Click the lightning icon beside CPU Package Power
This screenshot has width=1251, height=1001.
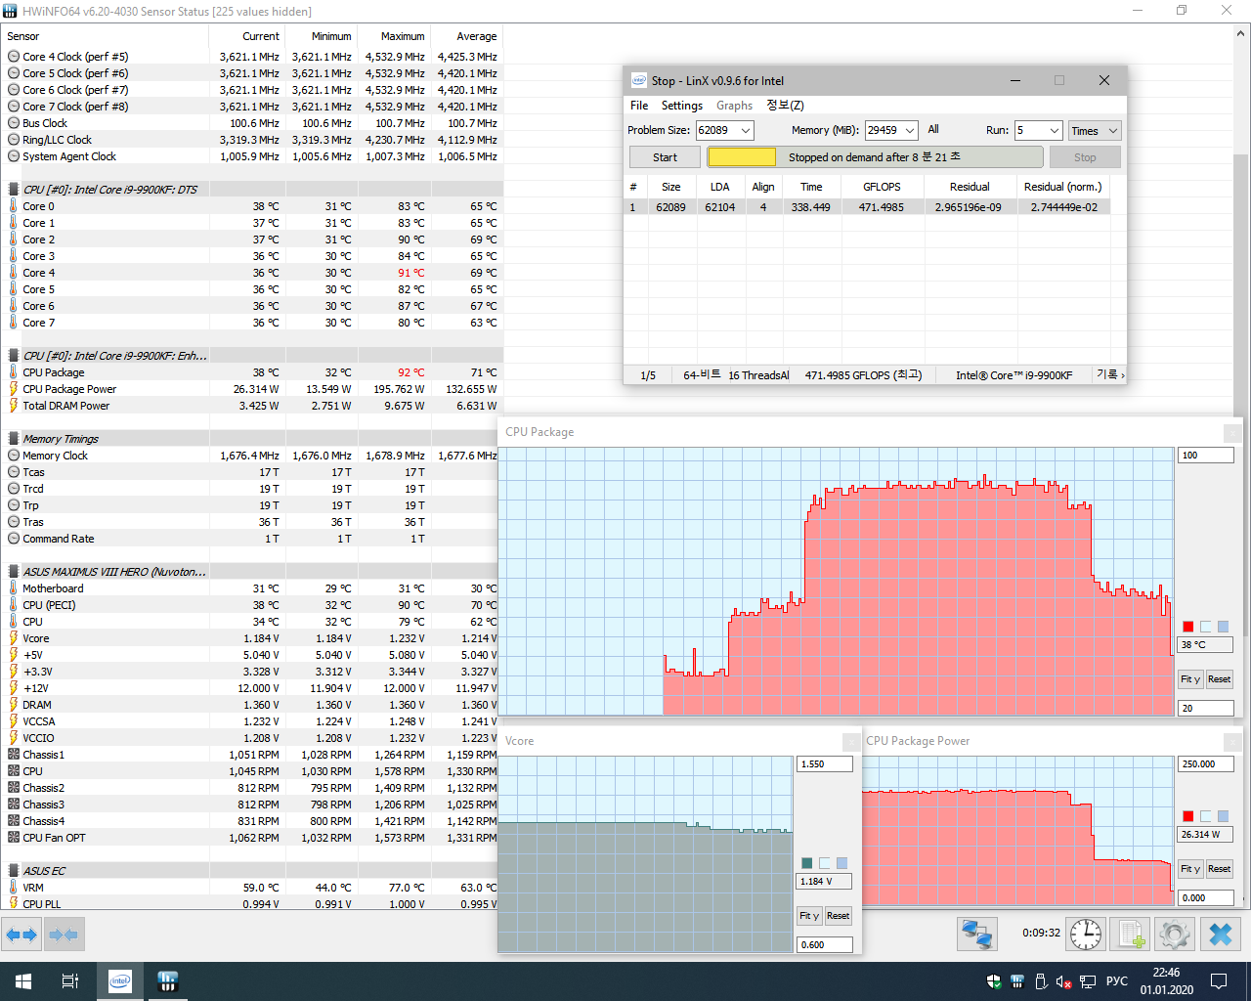(x=14, y=389)
